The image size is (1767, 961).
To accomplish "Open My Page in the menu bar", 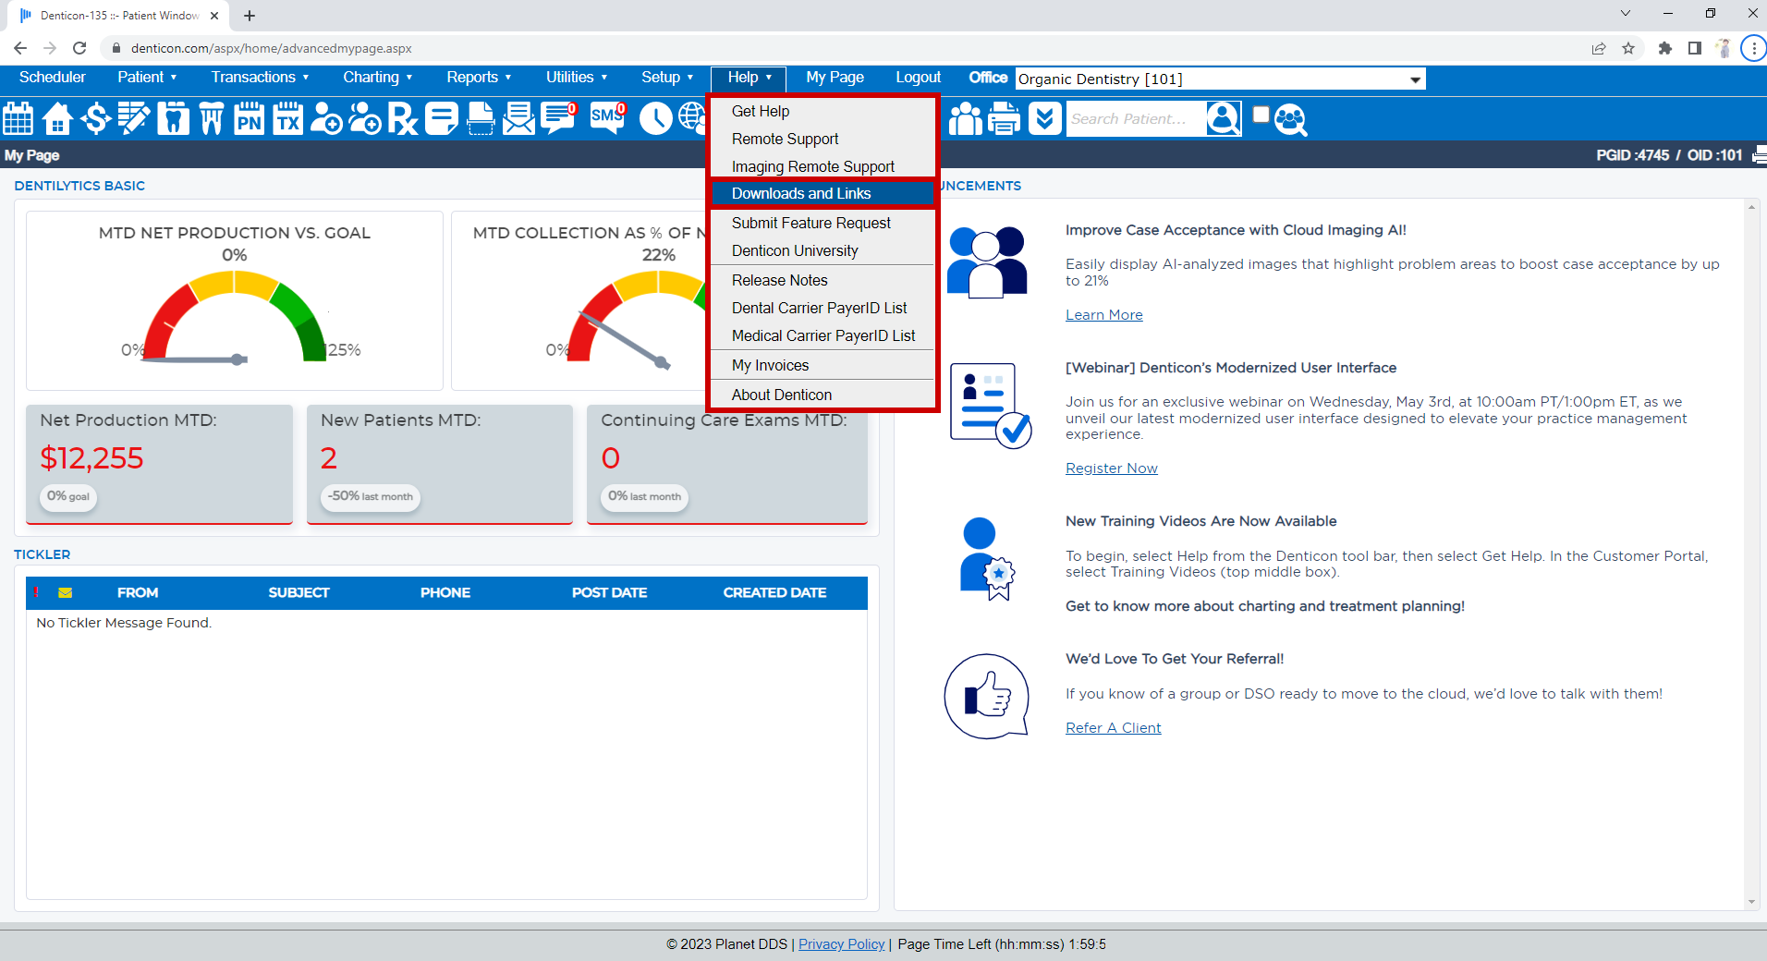I will [x=835, y=78].
